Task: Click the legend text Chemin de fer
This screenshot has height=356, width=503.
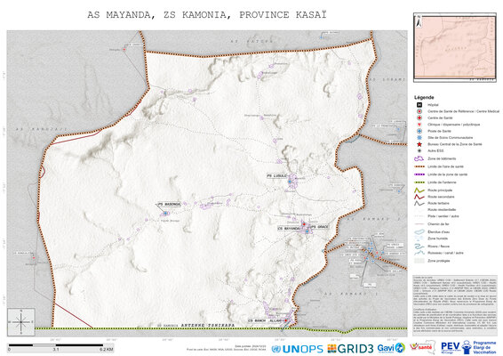Action: pos(438,224)
